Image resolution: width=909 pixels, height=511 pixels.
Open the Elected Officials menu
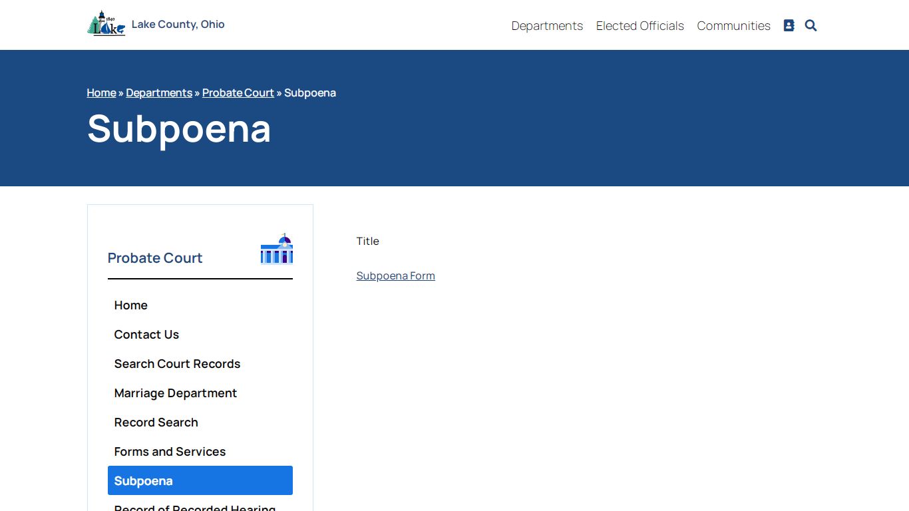[640, 25]
